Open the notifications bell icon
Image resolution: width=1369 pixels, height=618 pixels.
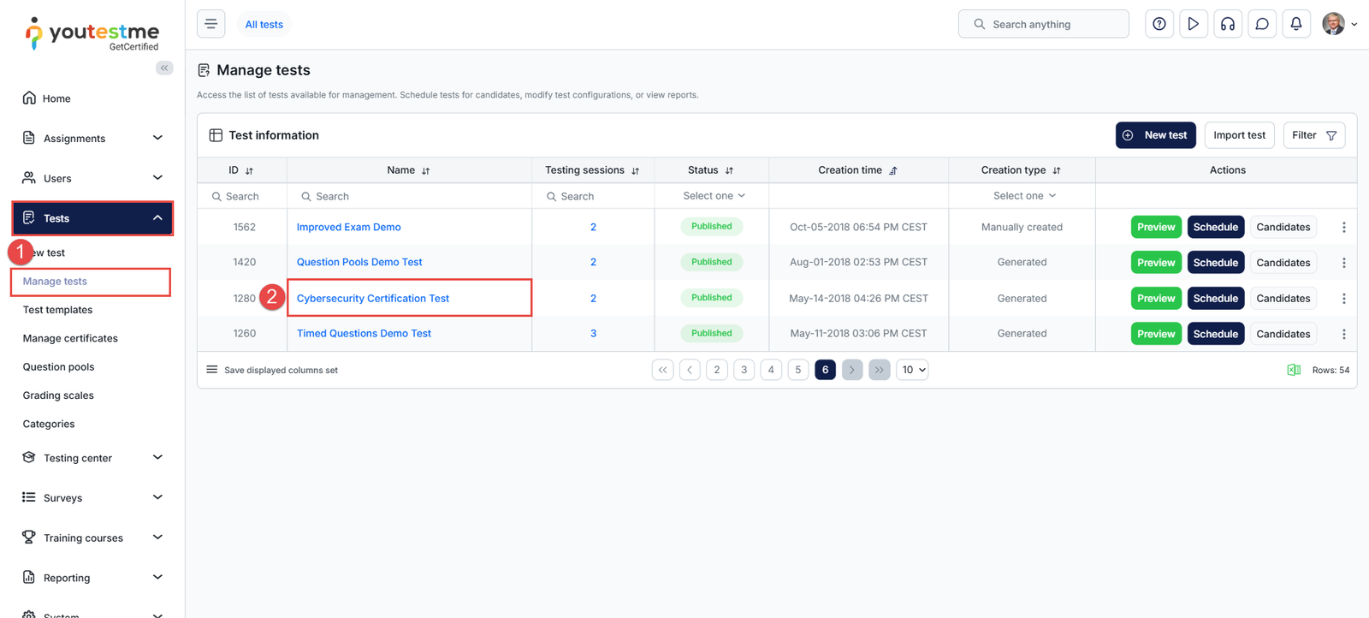click(1295, 24)
